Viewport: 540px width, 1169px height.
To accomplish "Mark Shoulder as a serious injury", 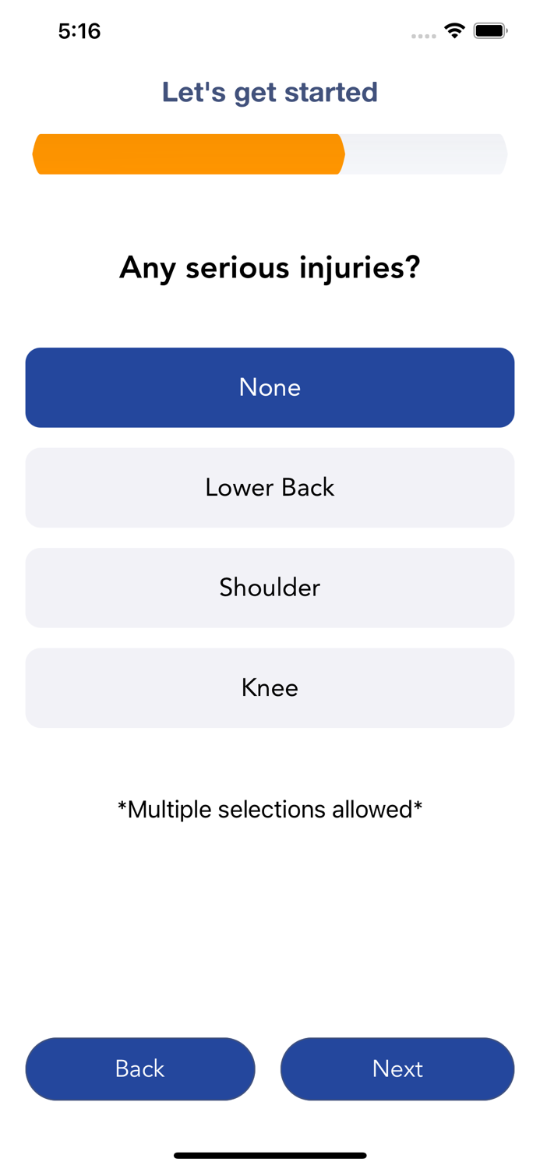I will click(270, 588).
